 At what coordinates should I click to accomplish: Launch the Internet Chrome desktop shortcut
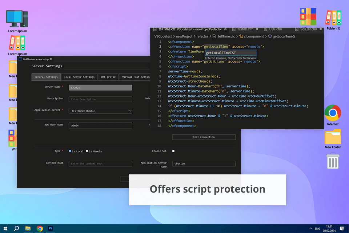(333, 113)
